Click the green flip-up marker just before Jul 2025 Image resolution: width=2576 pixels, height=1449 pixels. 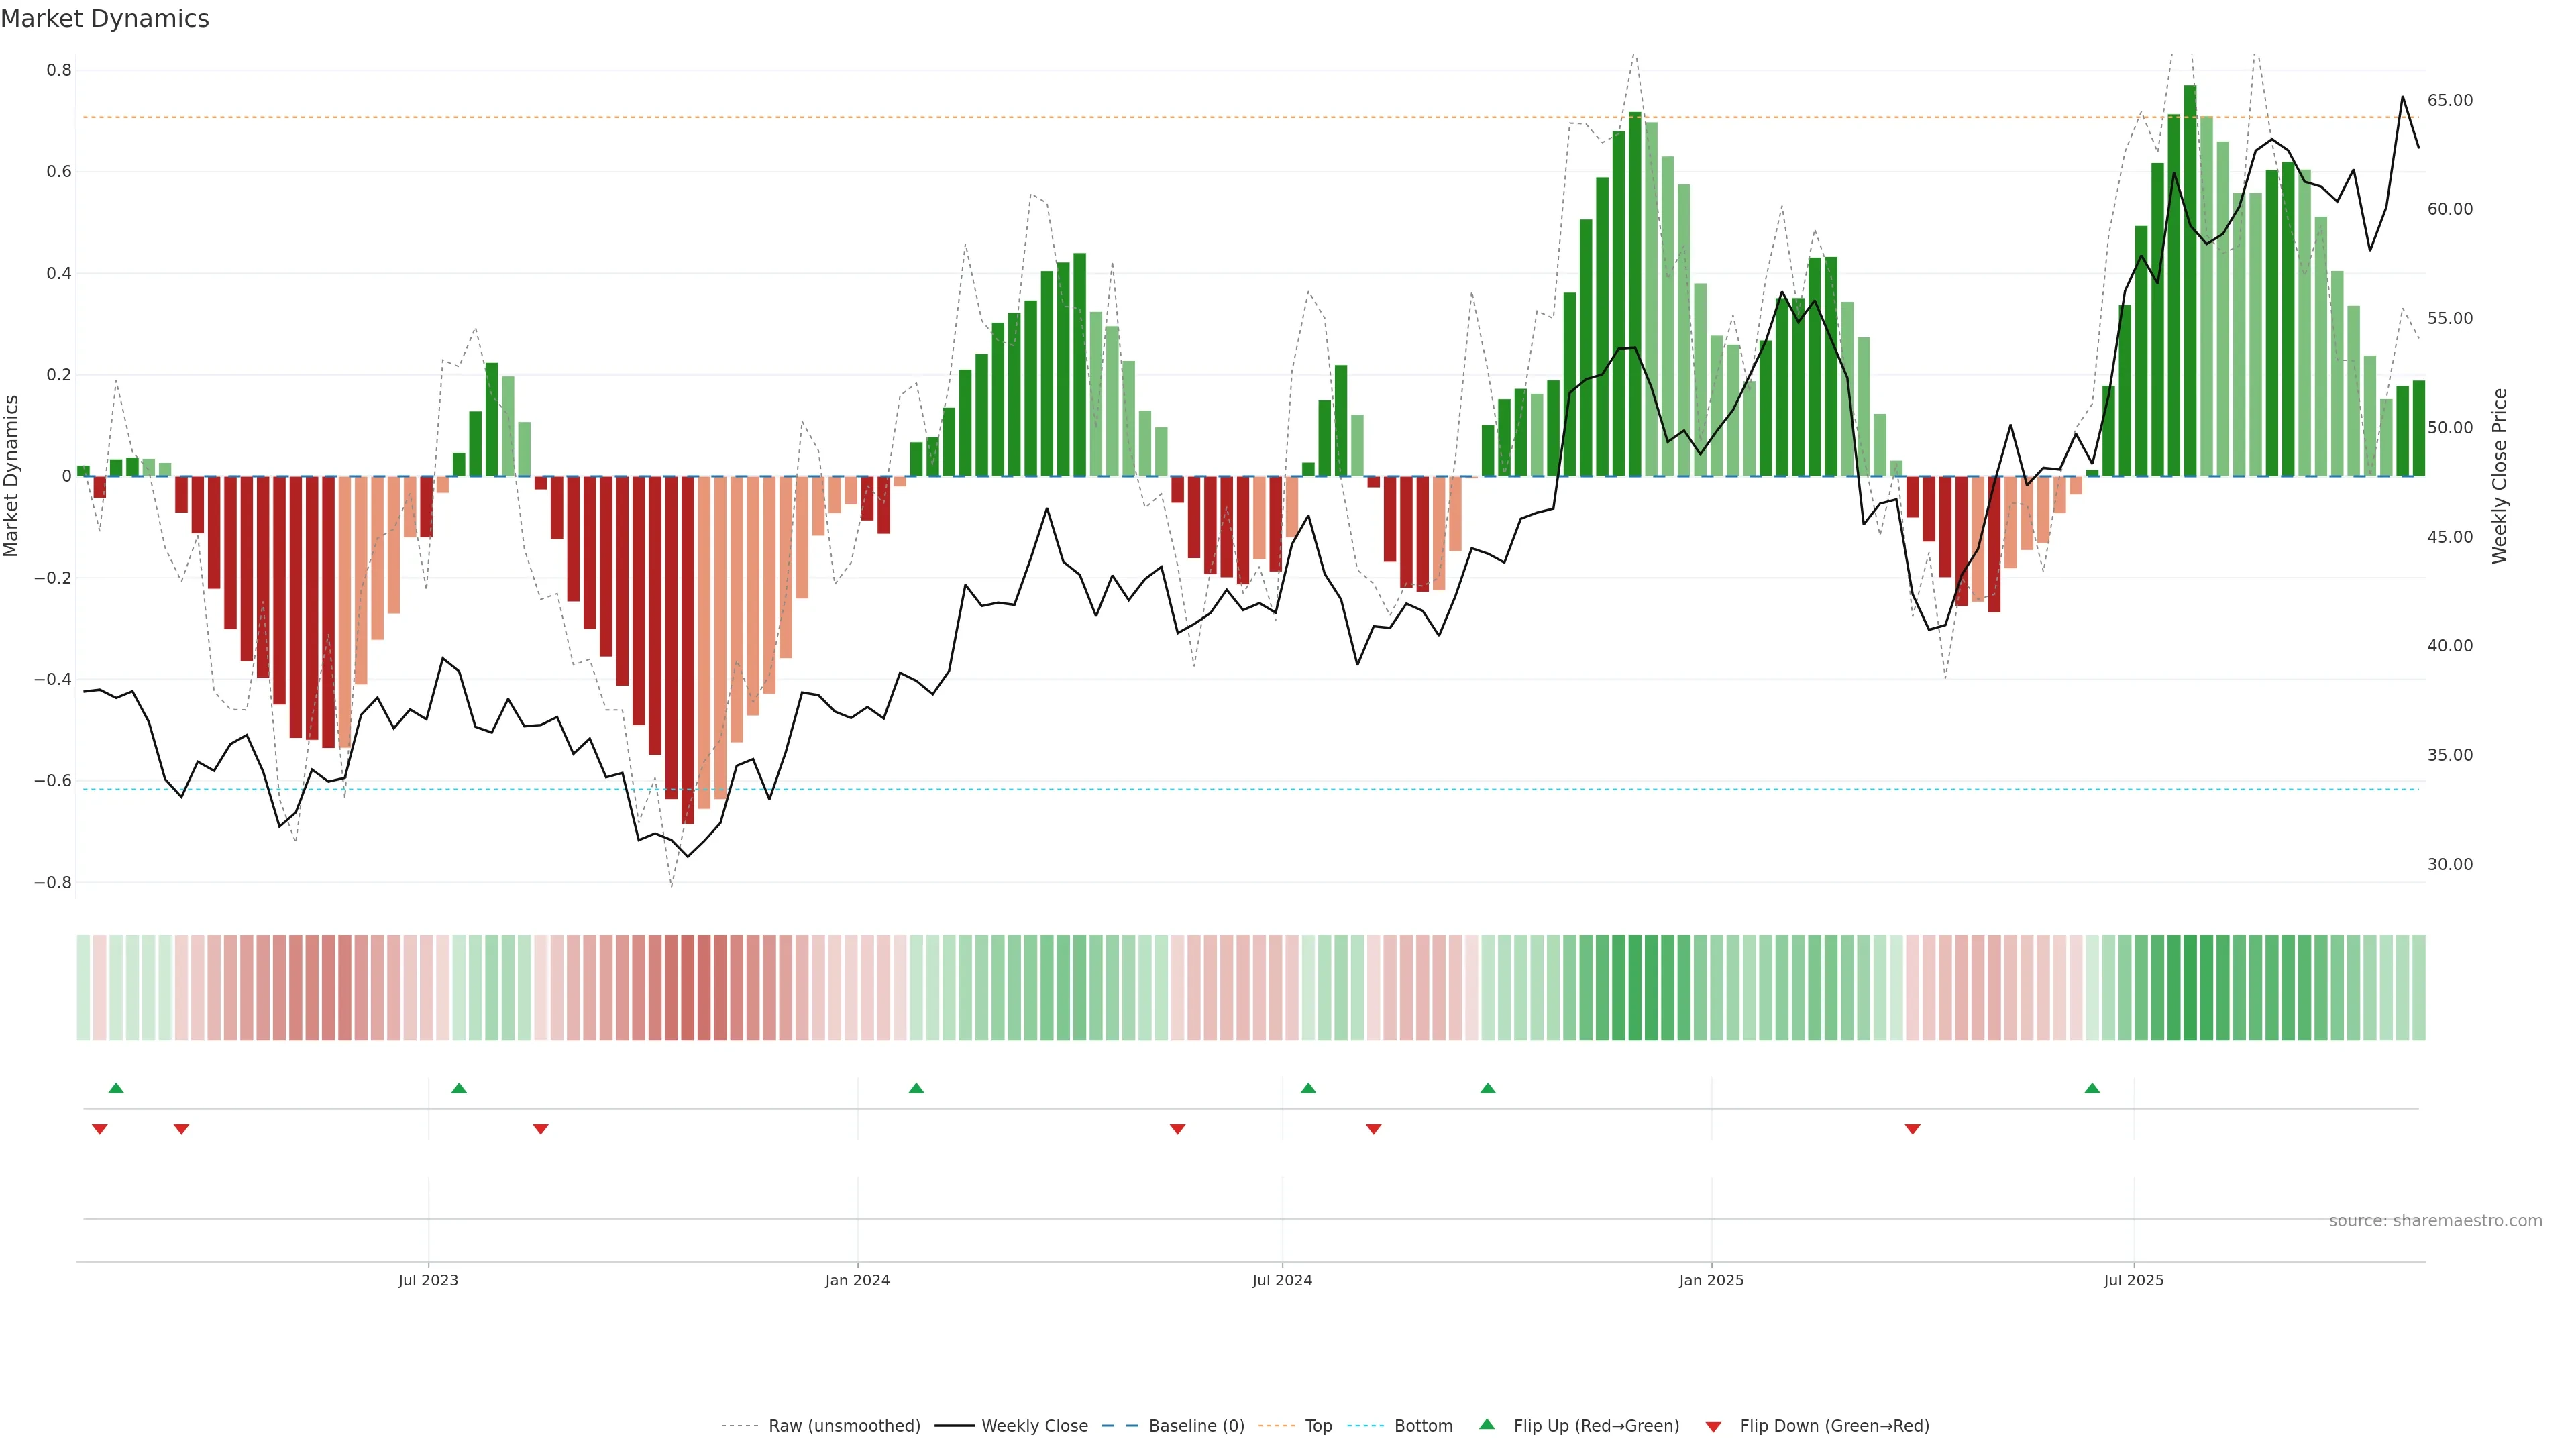(x=2092, y=1088)
